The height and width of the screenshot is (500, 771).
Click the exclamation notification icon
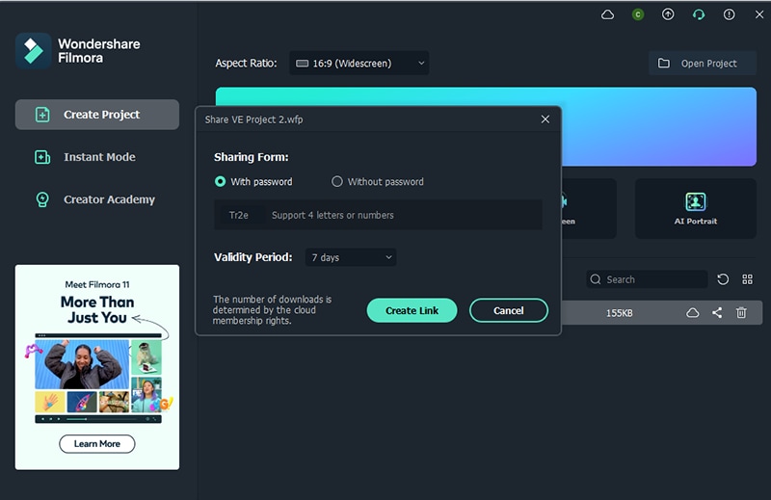point(729,14)
